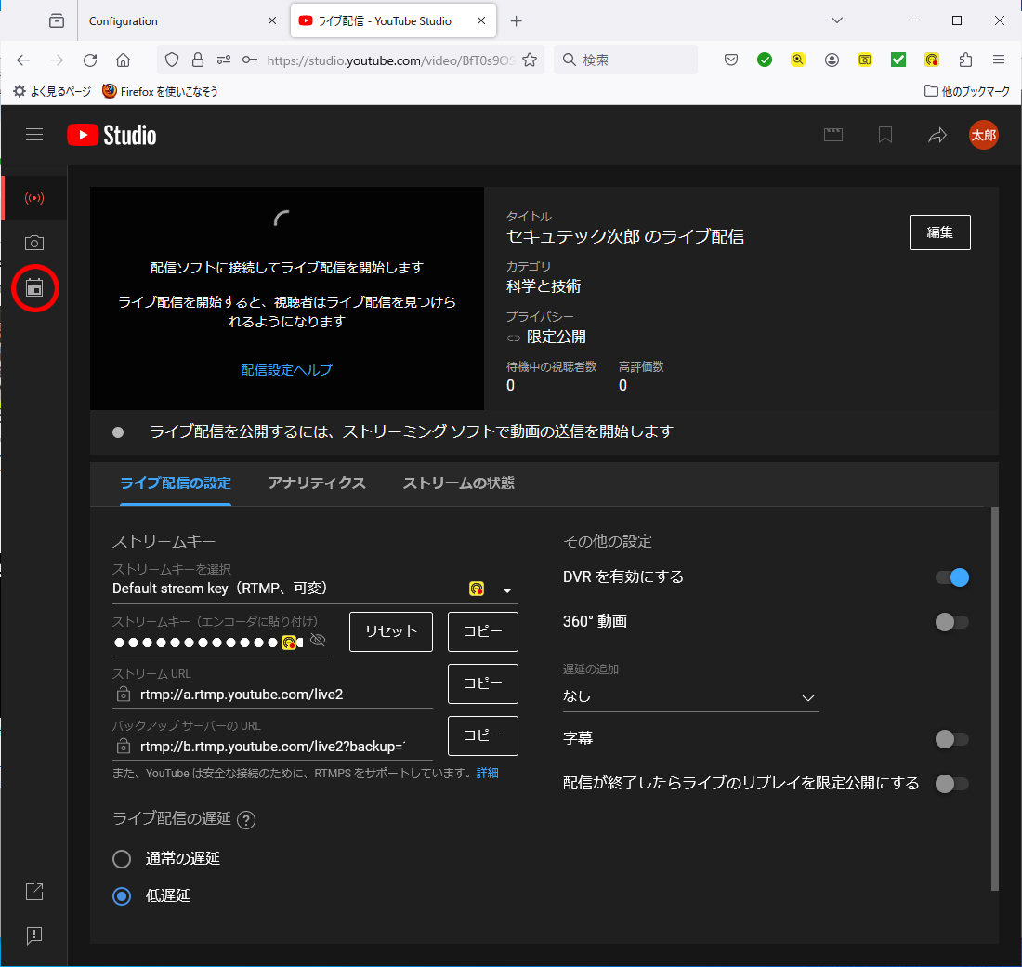Screen dimensions: 1022x967
Task: Click the exit Studio external link icon
Action: click(x=33, y=892)
